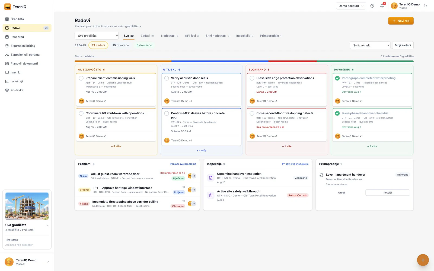Open Postavke gear icon

[7, 90]
